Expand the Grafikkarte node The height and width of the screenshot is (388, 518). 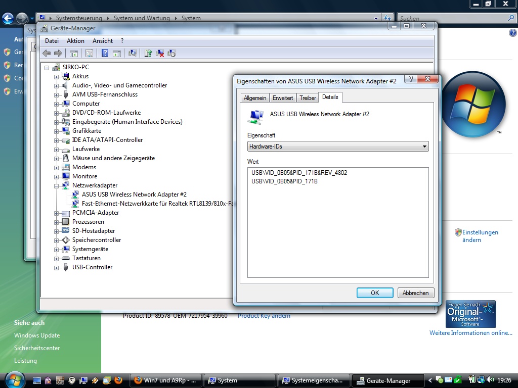click(x=56, y=131)
